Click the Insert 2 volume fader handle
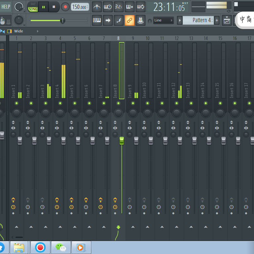This screenshot has height=254, width=254. coord(34,141)
